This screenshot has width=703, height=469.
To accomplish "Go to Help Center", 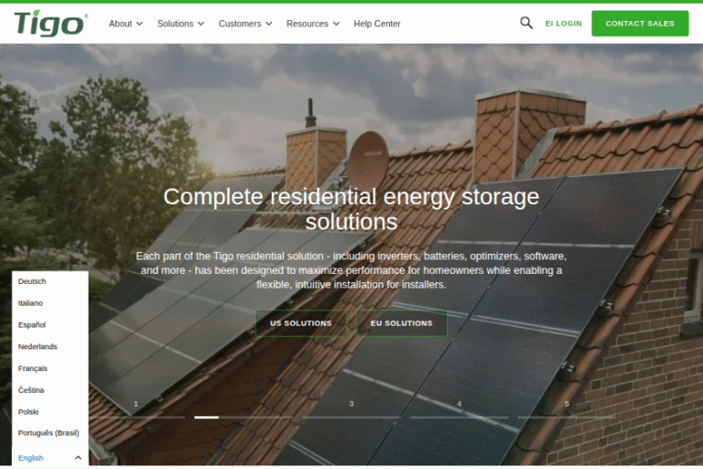I will click(377, 24).
